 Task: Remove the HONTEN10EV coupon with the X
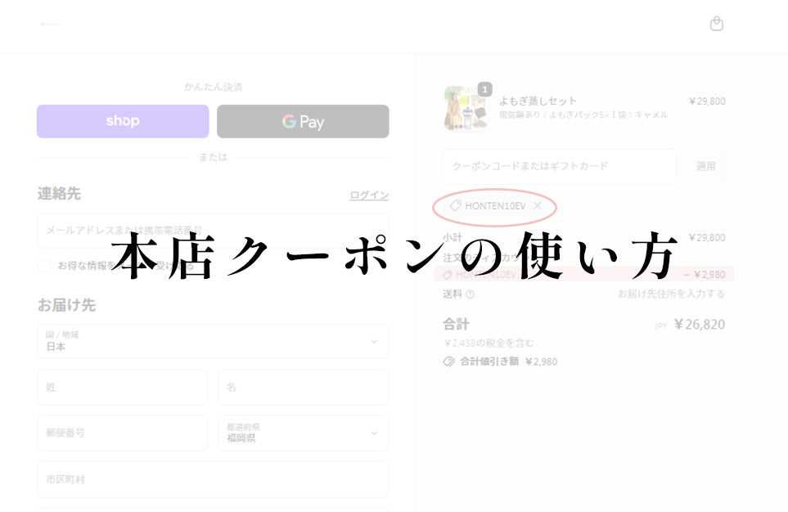click(538, 206)
